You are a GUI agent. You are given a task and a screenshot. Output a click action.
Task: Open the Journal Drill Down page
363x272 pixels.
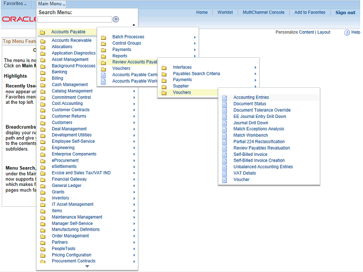coord(251,122)
